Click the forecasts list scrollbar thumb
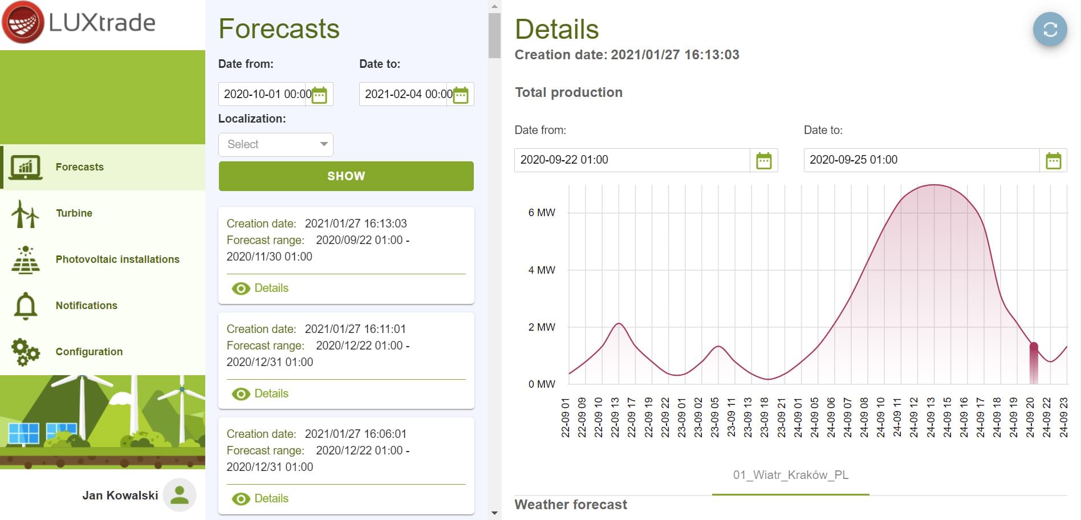This screenshot has height=520, width=1081. pos(494,35)
